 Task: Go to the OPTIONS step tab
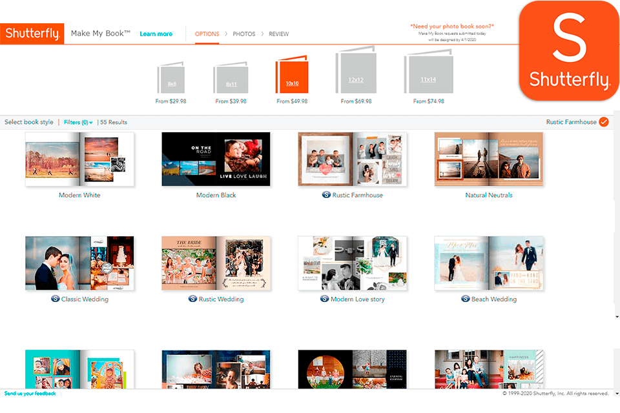(x=207, y=34)
